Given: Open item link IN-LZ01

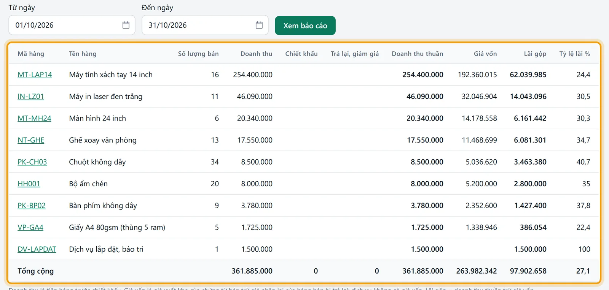Looking at the screenshot, I should (31, 97).
